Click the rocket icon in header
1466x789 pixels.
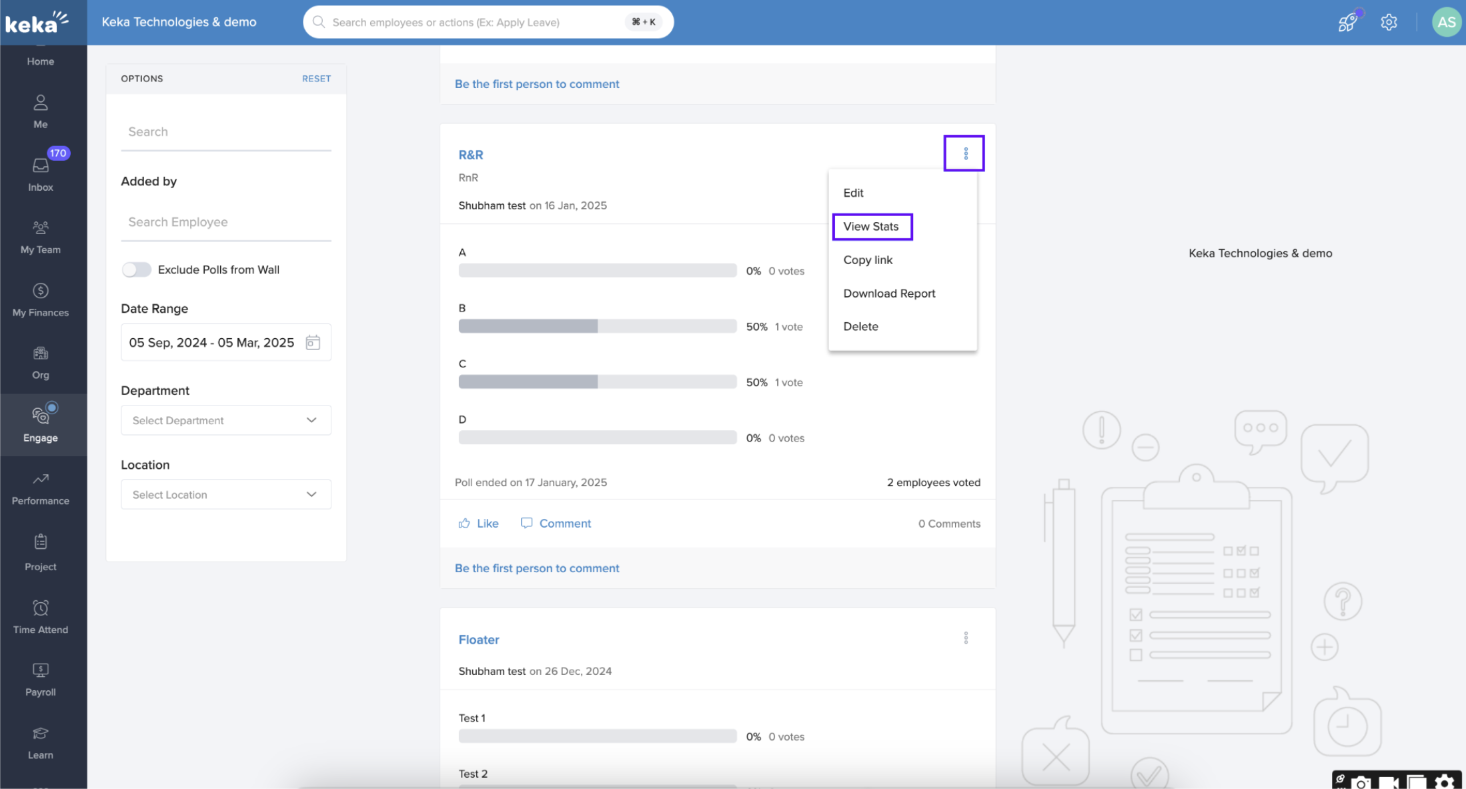coord(1347,22)
